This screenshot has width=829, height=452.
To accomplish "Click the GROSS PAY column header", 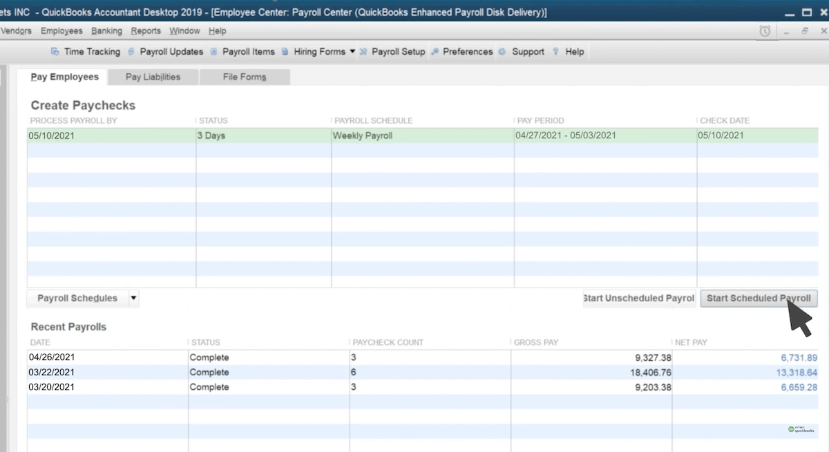I will pyautogui.click(x=536, y=343).
